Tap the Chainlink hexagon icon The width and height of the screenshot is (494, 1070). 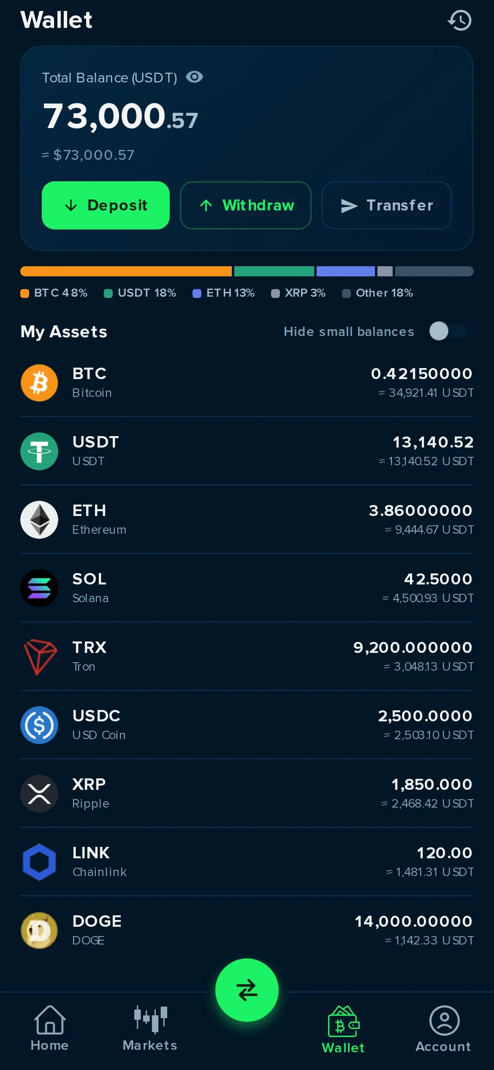(39, 862)
